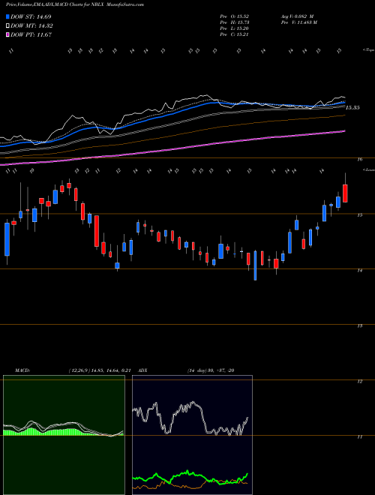Click the 'MACD:' panel heading
Image resolution: width=375 pixels, height=495 pixels.
point(22,370)
